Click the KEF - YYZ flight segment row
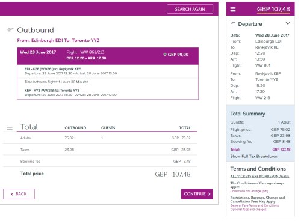The width and height of the screenshot is (301, 221). pyautogui.click(x=108, y=92)
